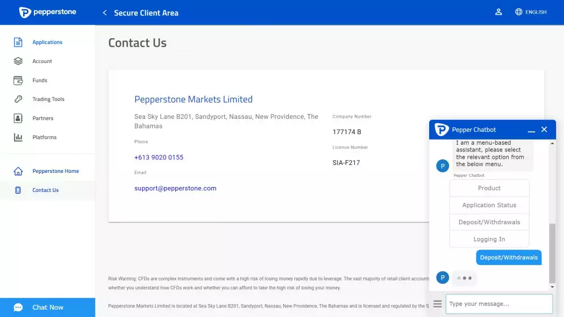Go back using the header chevron arrow
This screenshot has height=317, width=564.
point(105,13)
